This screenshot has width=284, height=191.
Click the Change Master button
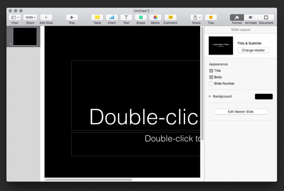tap(253, 50)
